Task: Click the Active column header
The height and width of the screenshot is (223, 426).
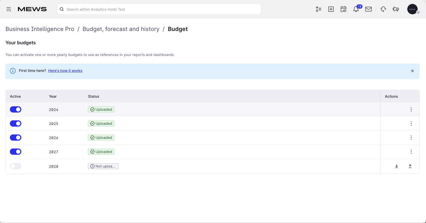Action: pyautogui.click(x=15, y=96)
